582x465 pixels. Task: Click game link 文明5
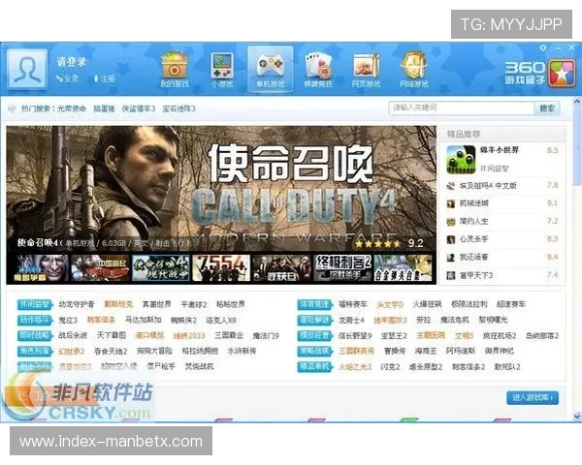click(x=465, y=335)
